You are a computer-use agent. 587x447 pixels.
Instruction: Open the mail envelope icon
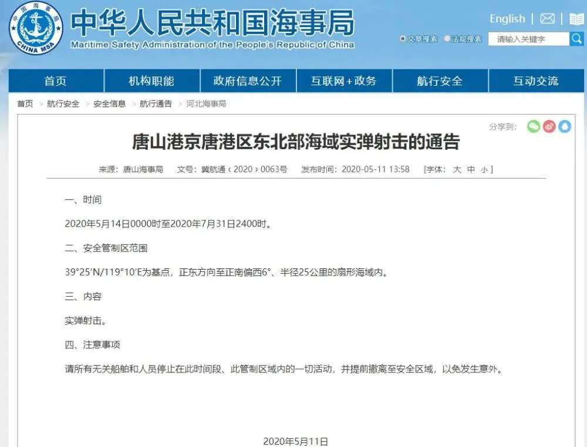pos(546,18)
